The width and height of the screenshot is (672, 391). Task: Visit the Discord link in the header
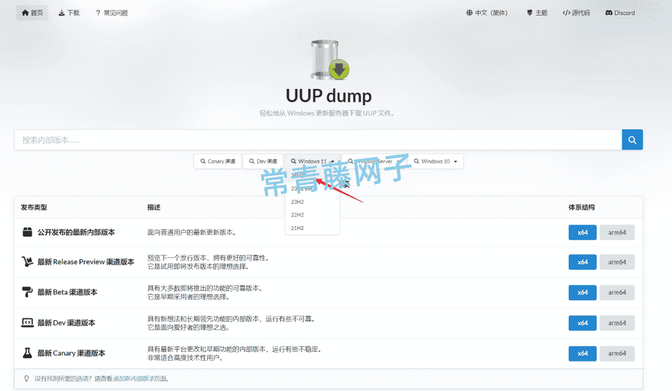click(620, 13)
